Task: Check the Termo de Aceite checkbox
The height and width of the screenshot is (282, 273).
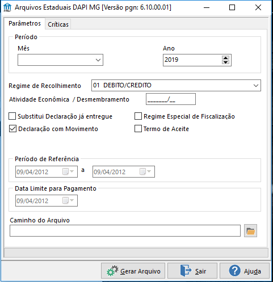Action: [138, 129]
